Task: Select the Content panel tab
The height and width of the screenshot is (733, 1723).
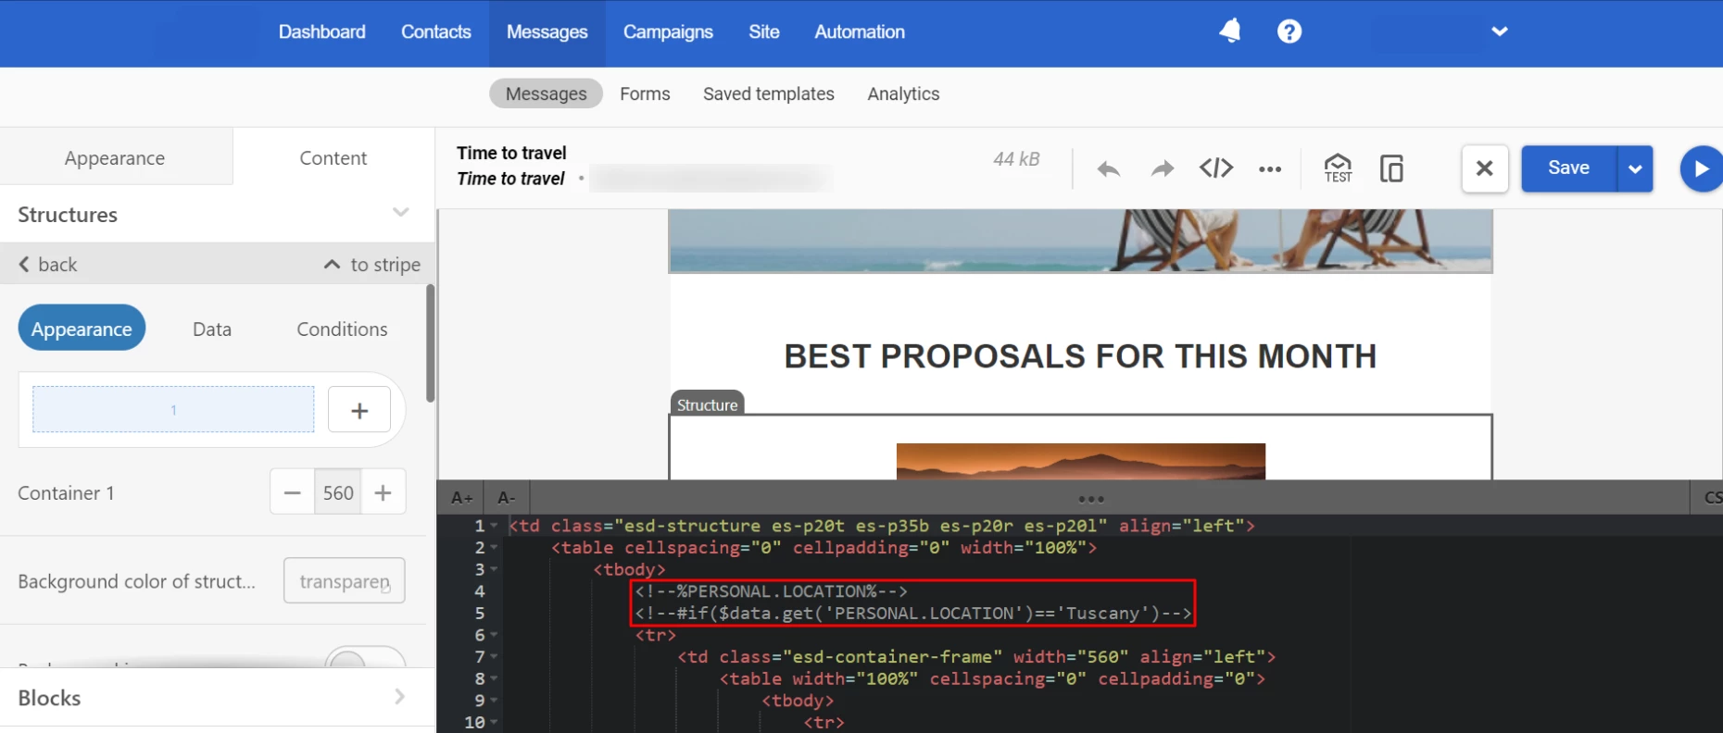Action: click(333, 157)
